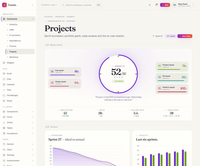Expand the Foundations section chevron
This screenshot has height=166, width=200.
coord(33,134)
